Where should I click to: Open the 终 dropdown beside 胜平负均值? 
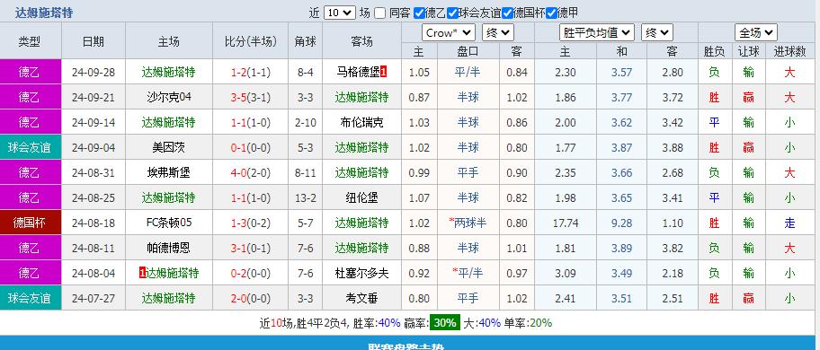point(657,33)
